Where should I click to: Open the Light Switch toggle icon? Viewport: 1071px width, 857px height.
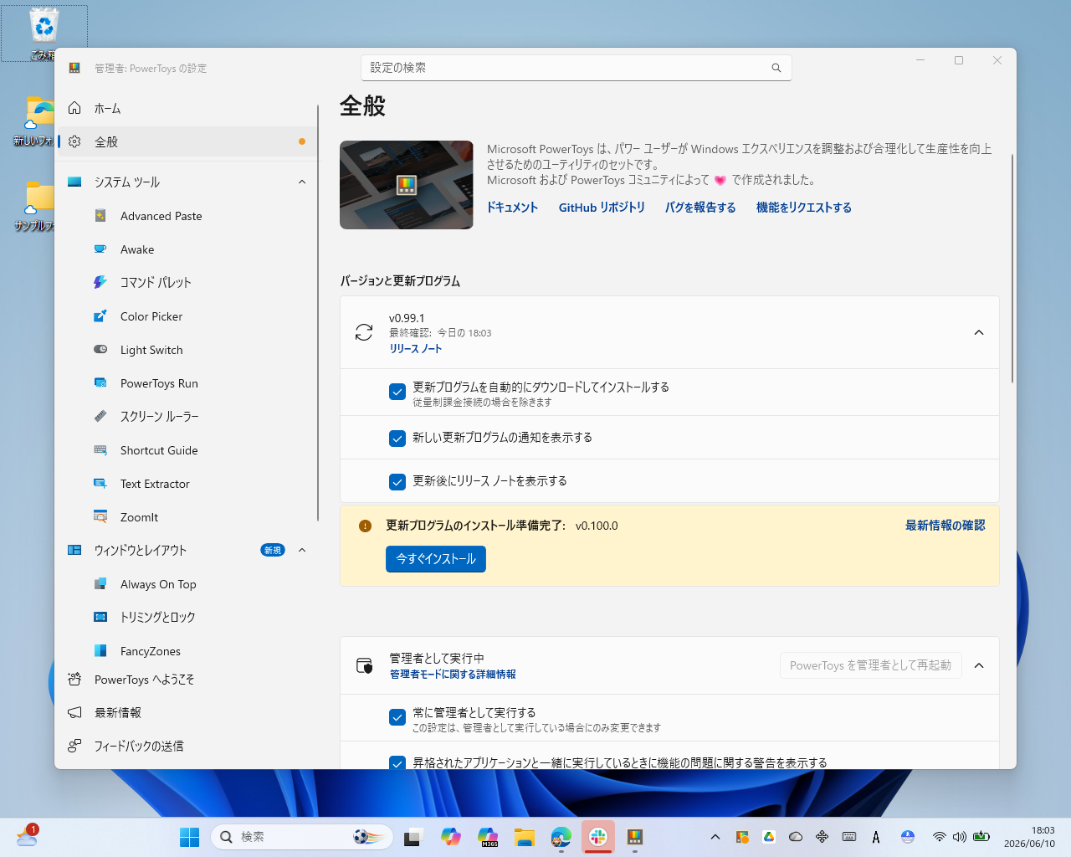pos(100,350)
